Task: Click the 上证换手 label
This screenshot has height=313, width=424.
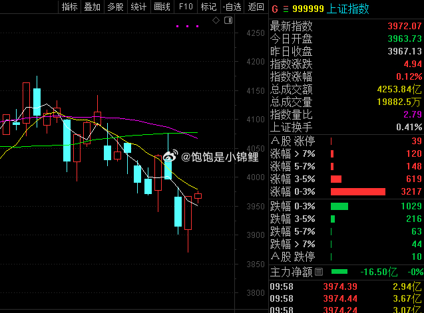Action: pos(291,127)
